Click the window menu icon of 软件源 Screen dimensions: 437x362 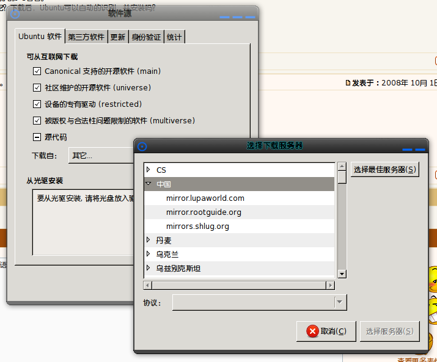pos(15,14)
